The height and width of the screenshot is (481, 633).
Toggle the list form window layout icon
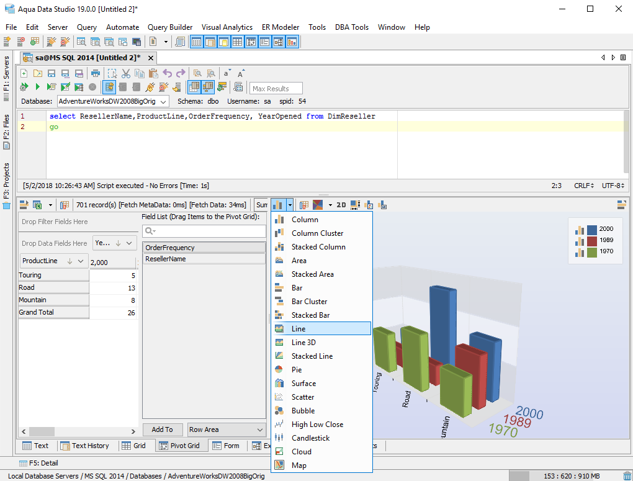[264, 42]
